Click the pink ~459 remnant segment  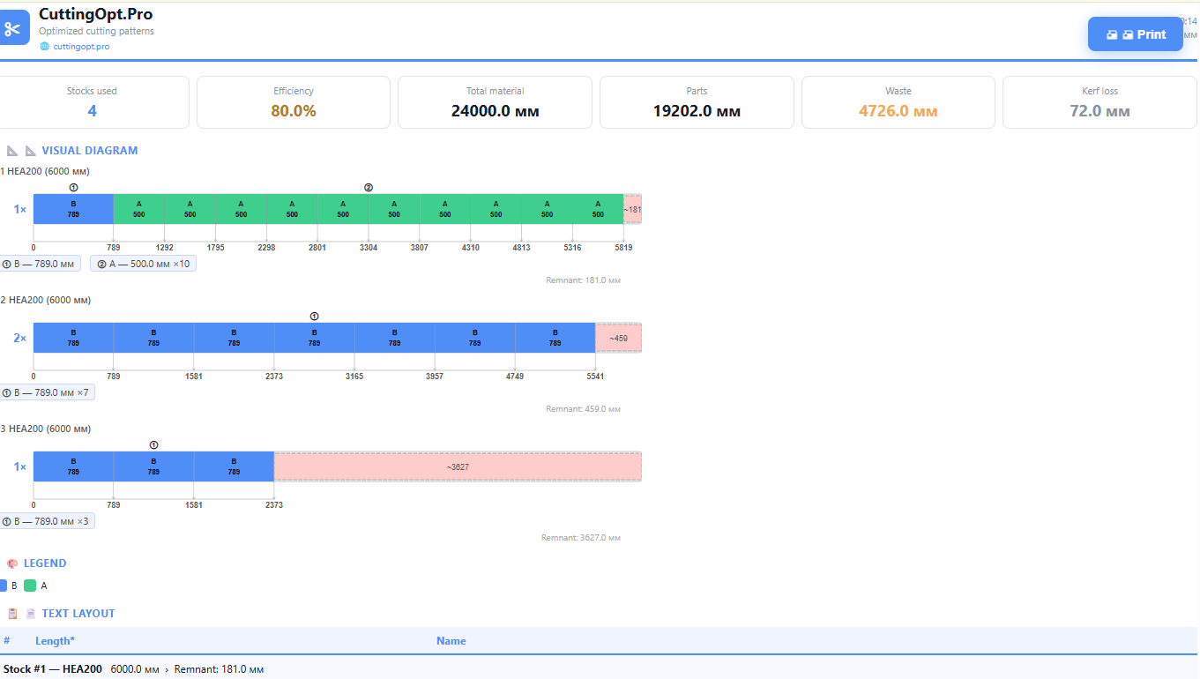pos(618,338)
